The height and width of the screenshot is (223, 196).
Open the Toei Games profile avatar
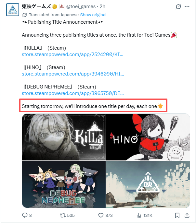click(13, 10)
